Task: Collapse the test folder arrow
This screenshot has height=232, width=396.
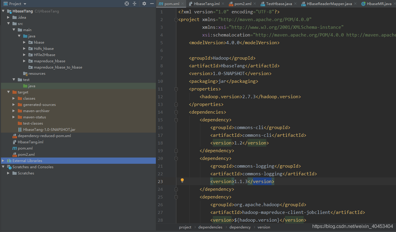Action: 14,80
